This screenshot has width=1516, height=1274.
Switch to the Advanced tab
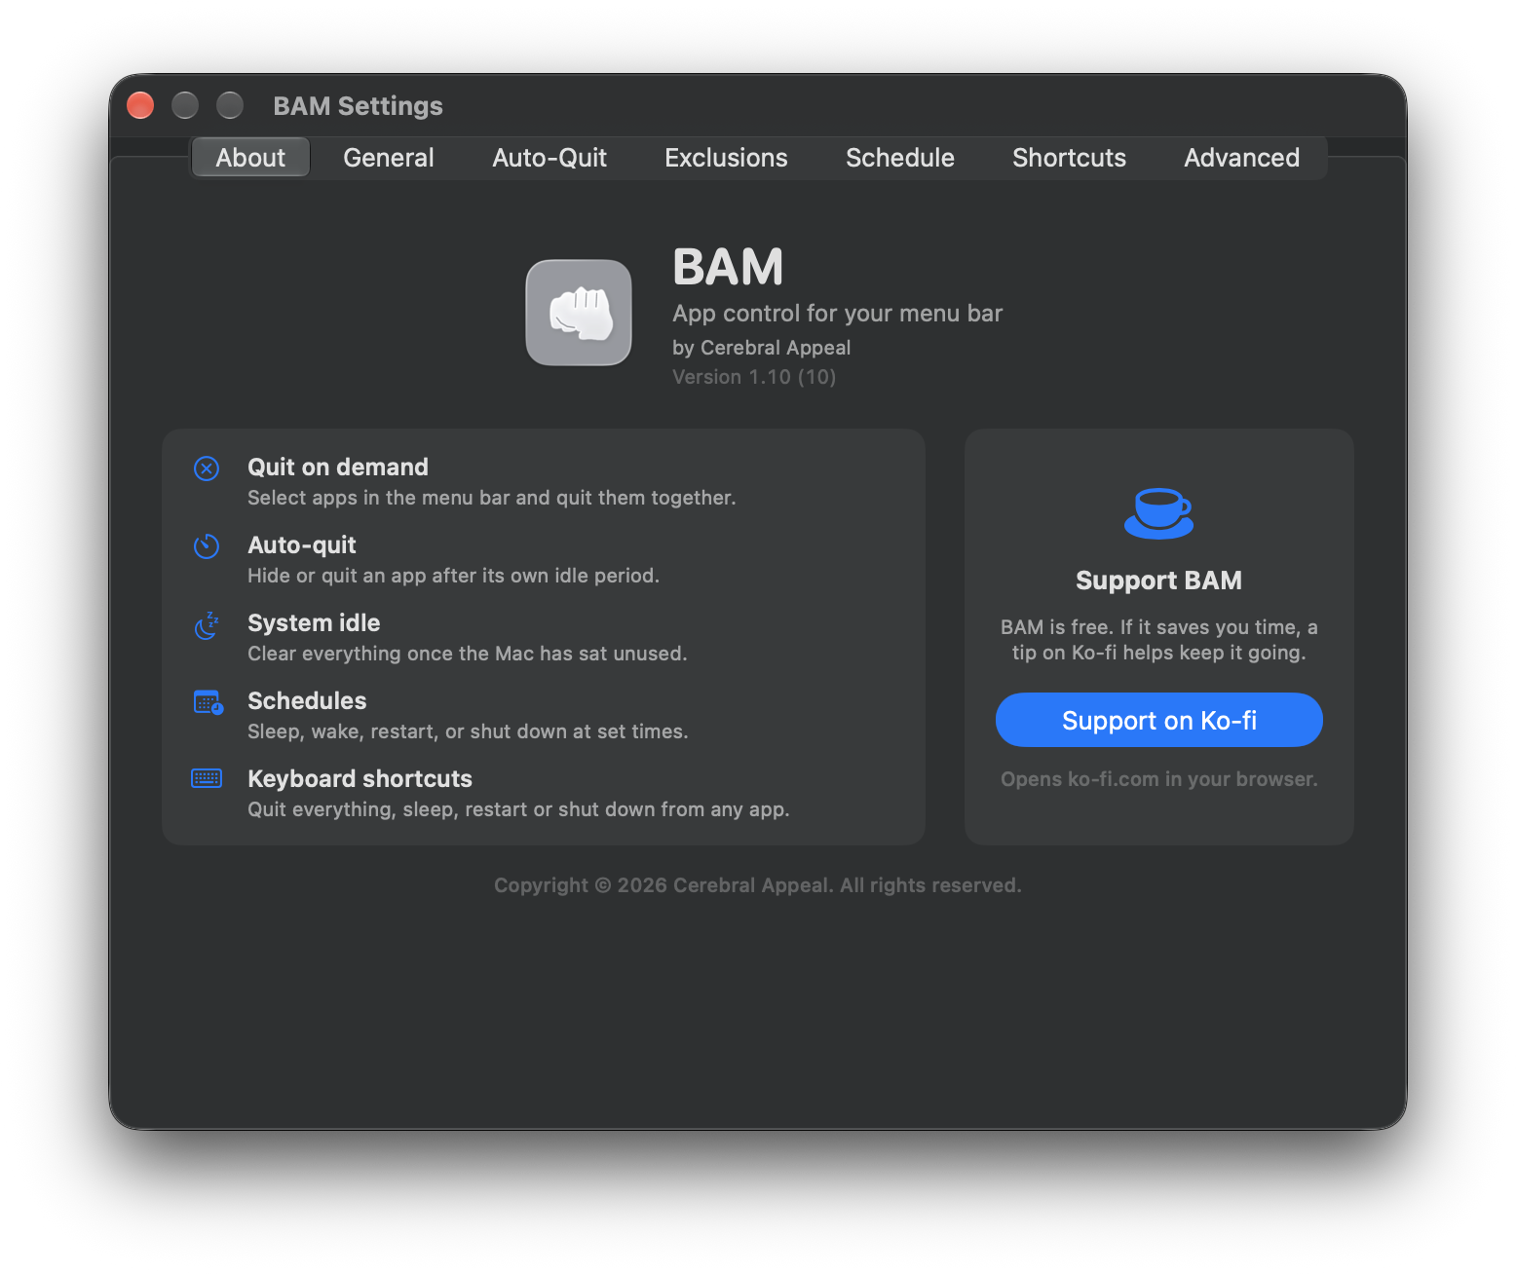point(1241,158)
